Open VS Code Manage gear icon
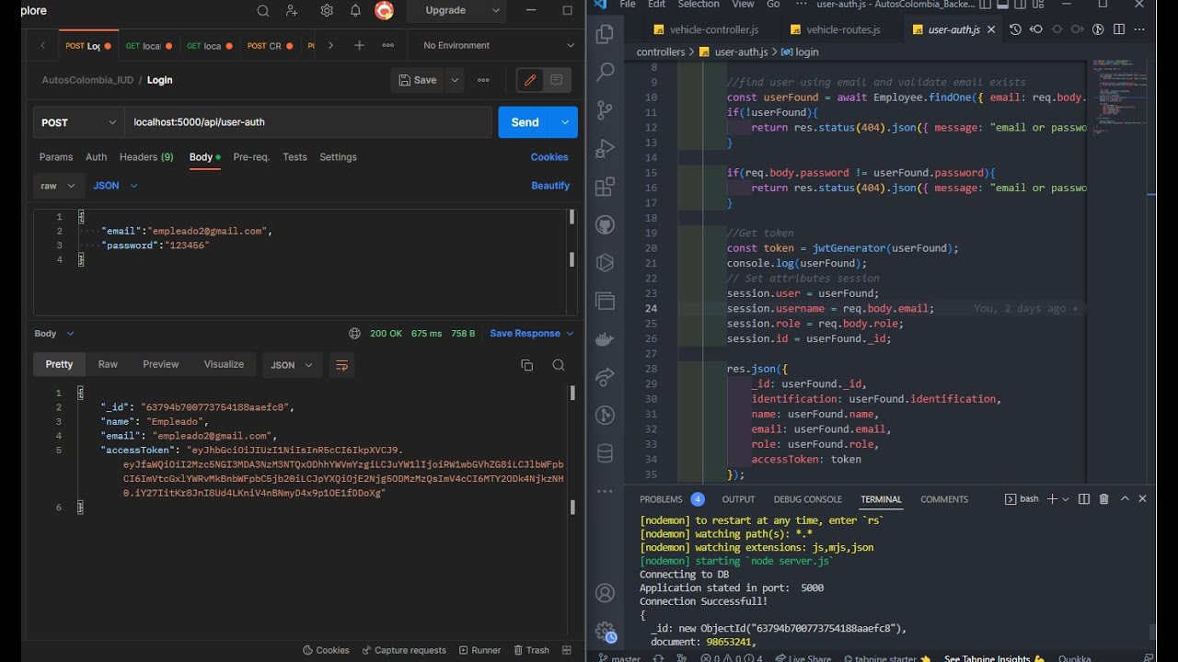 click(x=605, y=632)
